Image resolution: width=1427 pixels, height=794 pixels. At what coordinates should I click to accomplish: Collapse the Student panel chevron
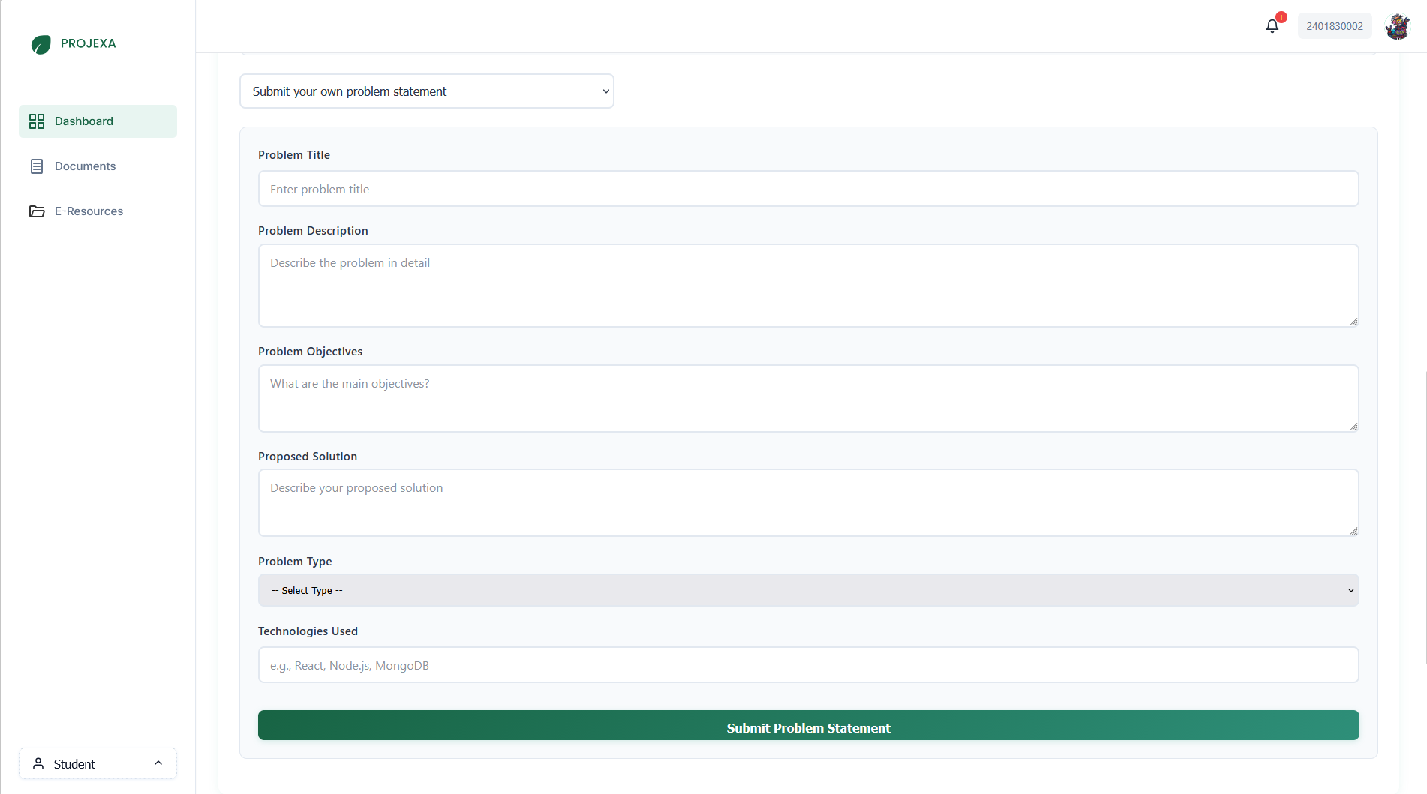(x=158, y=762)
